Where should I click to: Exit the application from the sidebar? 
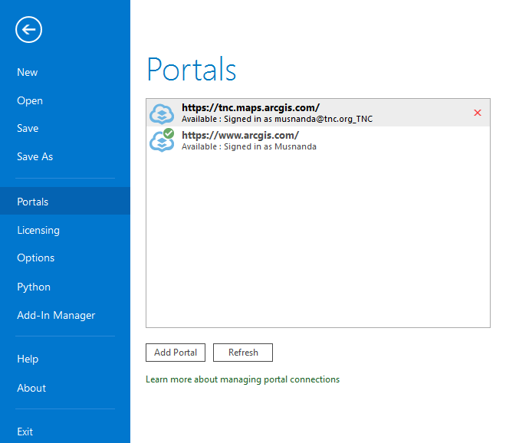25,432
